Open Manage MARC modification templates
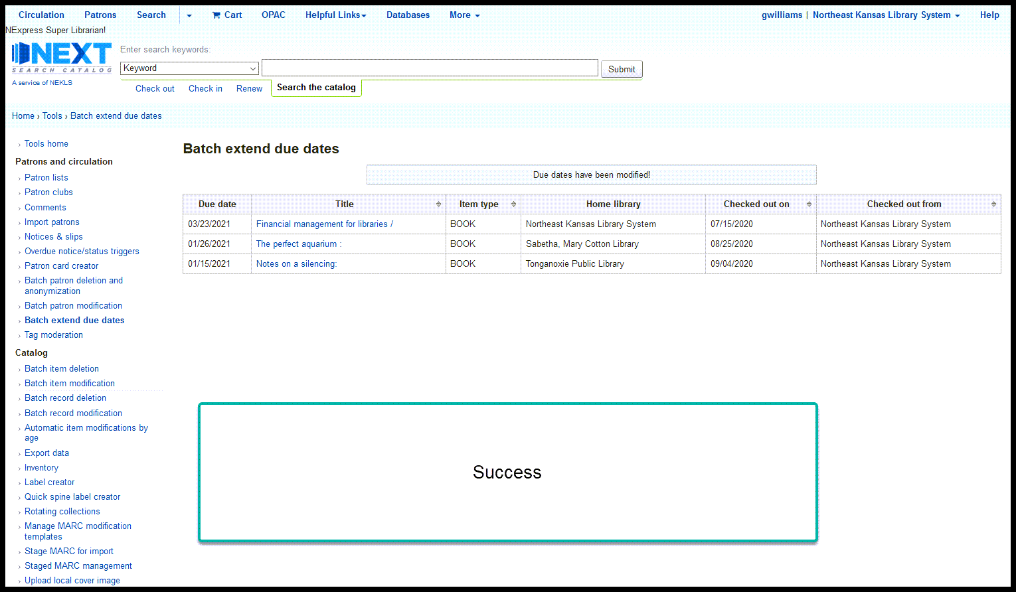 click(x=78, y=531)
